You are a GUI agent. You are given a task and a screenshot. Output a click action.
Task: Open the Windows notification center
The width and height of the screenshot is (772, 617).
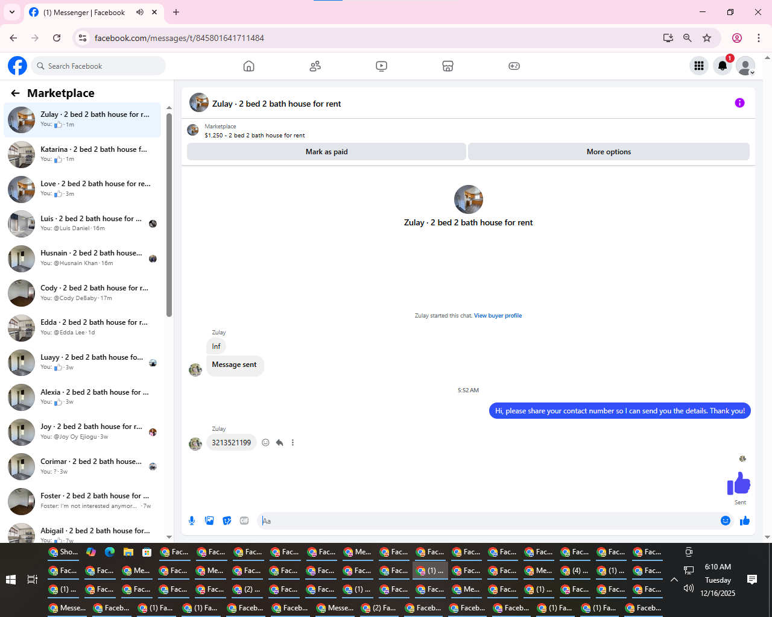(x=752, y=580)
